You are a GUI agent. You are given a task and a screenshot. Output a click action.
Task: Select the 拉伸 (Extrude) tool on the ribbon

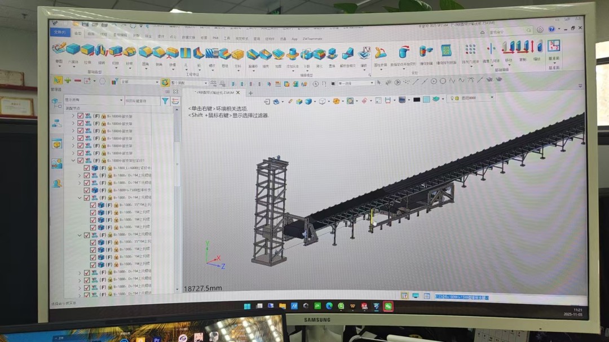click(87, 52)
